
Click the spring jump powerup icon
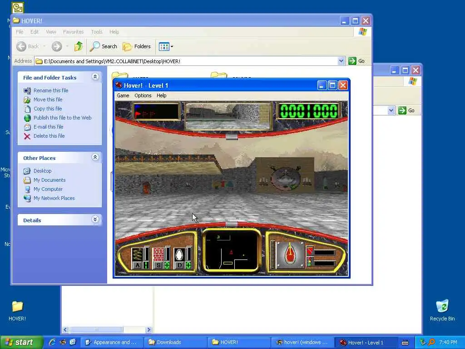tap(137, 254)
